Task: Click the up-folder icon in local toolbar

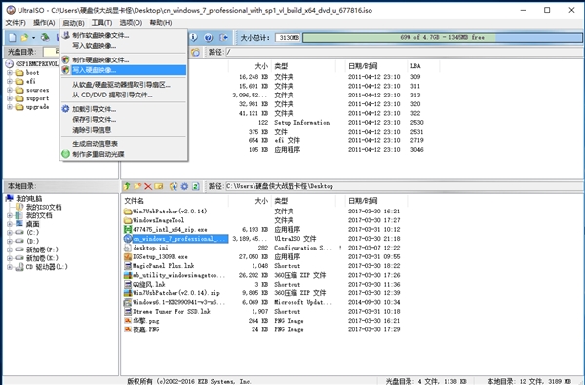Action: (x=127, y=186)
